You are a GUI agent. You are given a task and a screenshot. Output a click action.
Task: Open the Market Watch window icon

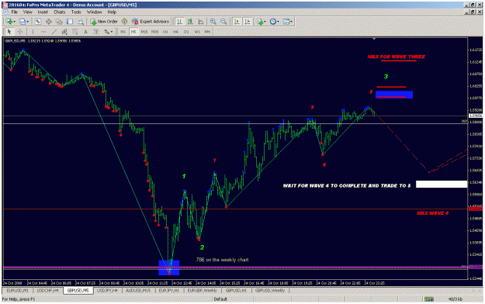38,22
